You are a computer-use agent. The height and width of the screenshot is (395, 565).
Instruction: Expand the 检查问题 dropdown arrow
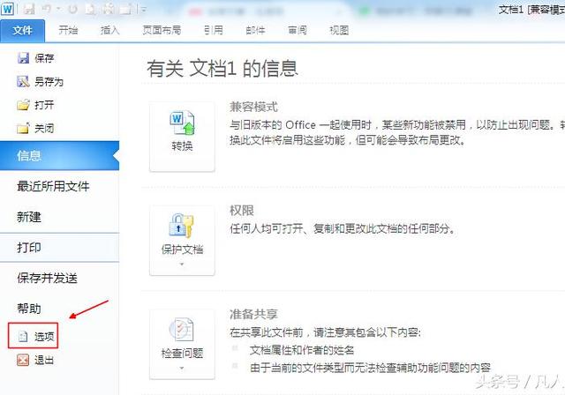click(x=182, y=368)
